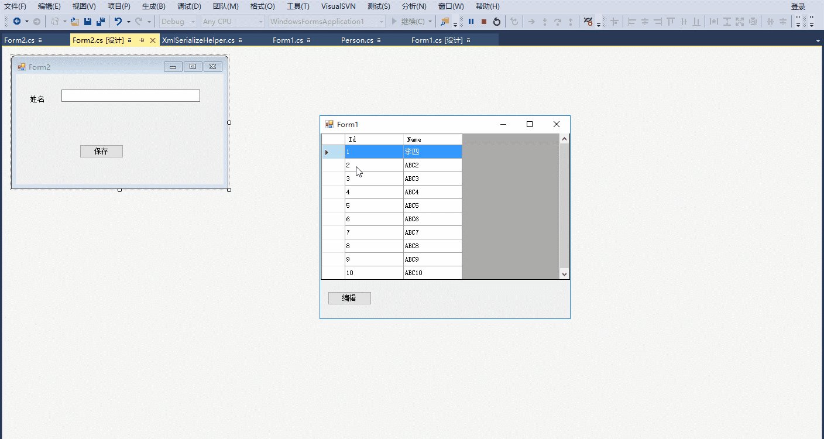Click the Save All icon
Viewport: 824px width, 439px height.
pyautogui.click(x=101, y=22)
